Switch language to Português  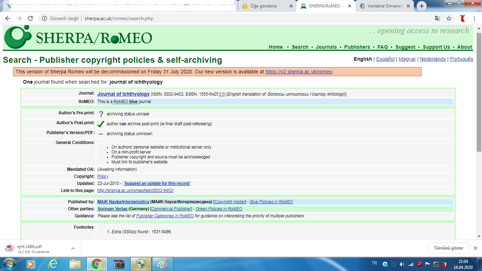[x=462, y=59]
